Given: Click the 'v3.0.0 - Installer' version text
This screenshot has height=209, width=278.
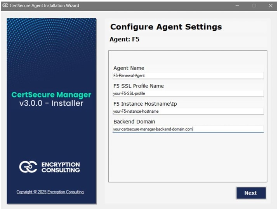Looking at the screenshot, I should click(x=51, y=103).
